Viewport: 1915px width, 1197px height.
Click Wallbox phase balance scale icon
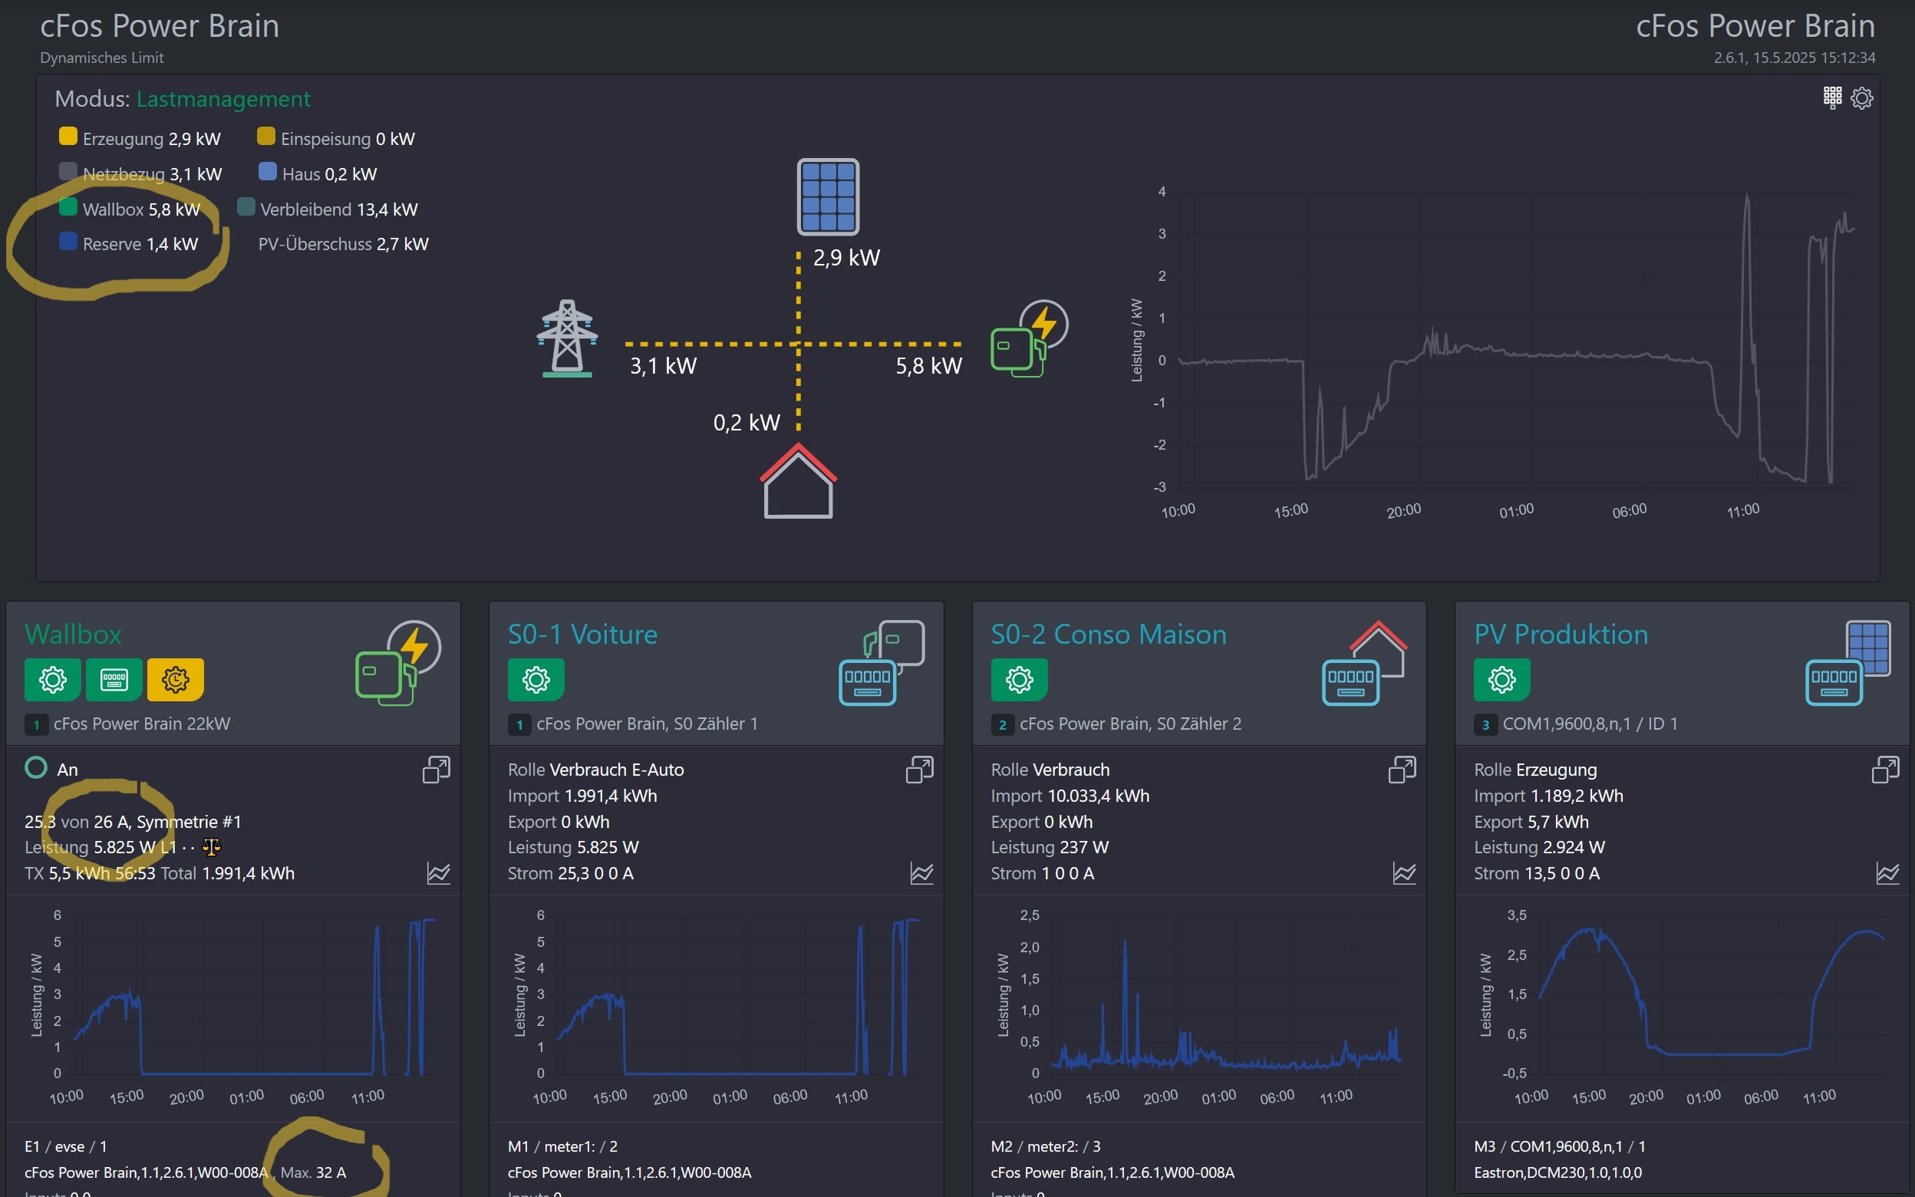(x=211, y=848)
